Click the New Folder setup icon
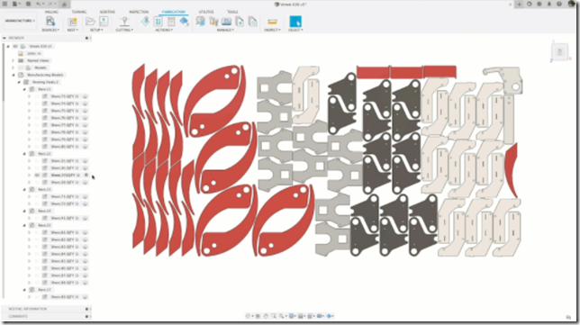The height and width of the screenshot is (325, 580). (90, 22)
